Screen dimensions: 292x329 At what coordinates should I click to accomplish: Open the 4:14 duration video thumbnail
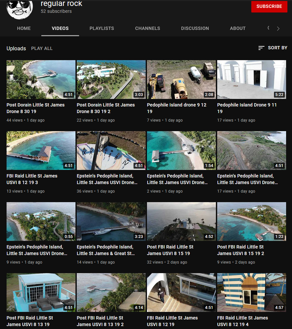111,292
